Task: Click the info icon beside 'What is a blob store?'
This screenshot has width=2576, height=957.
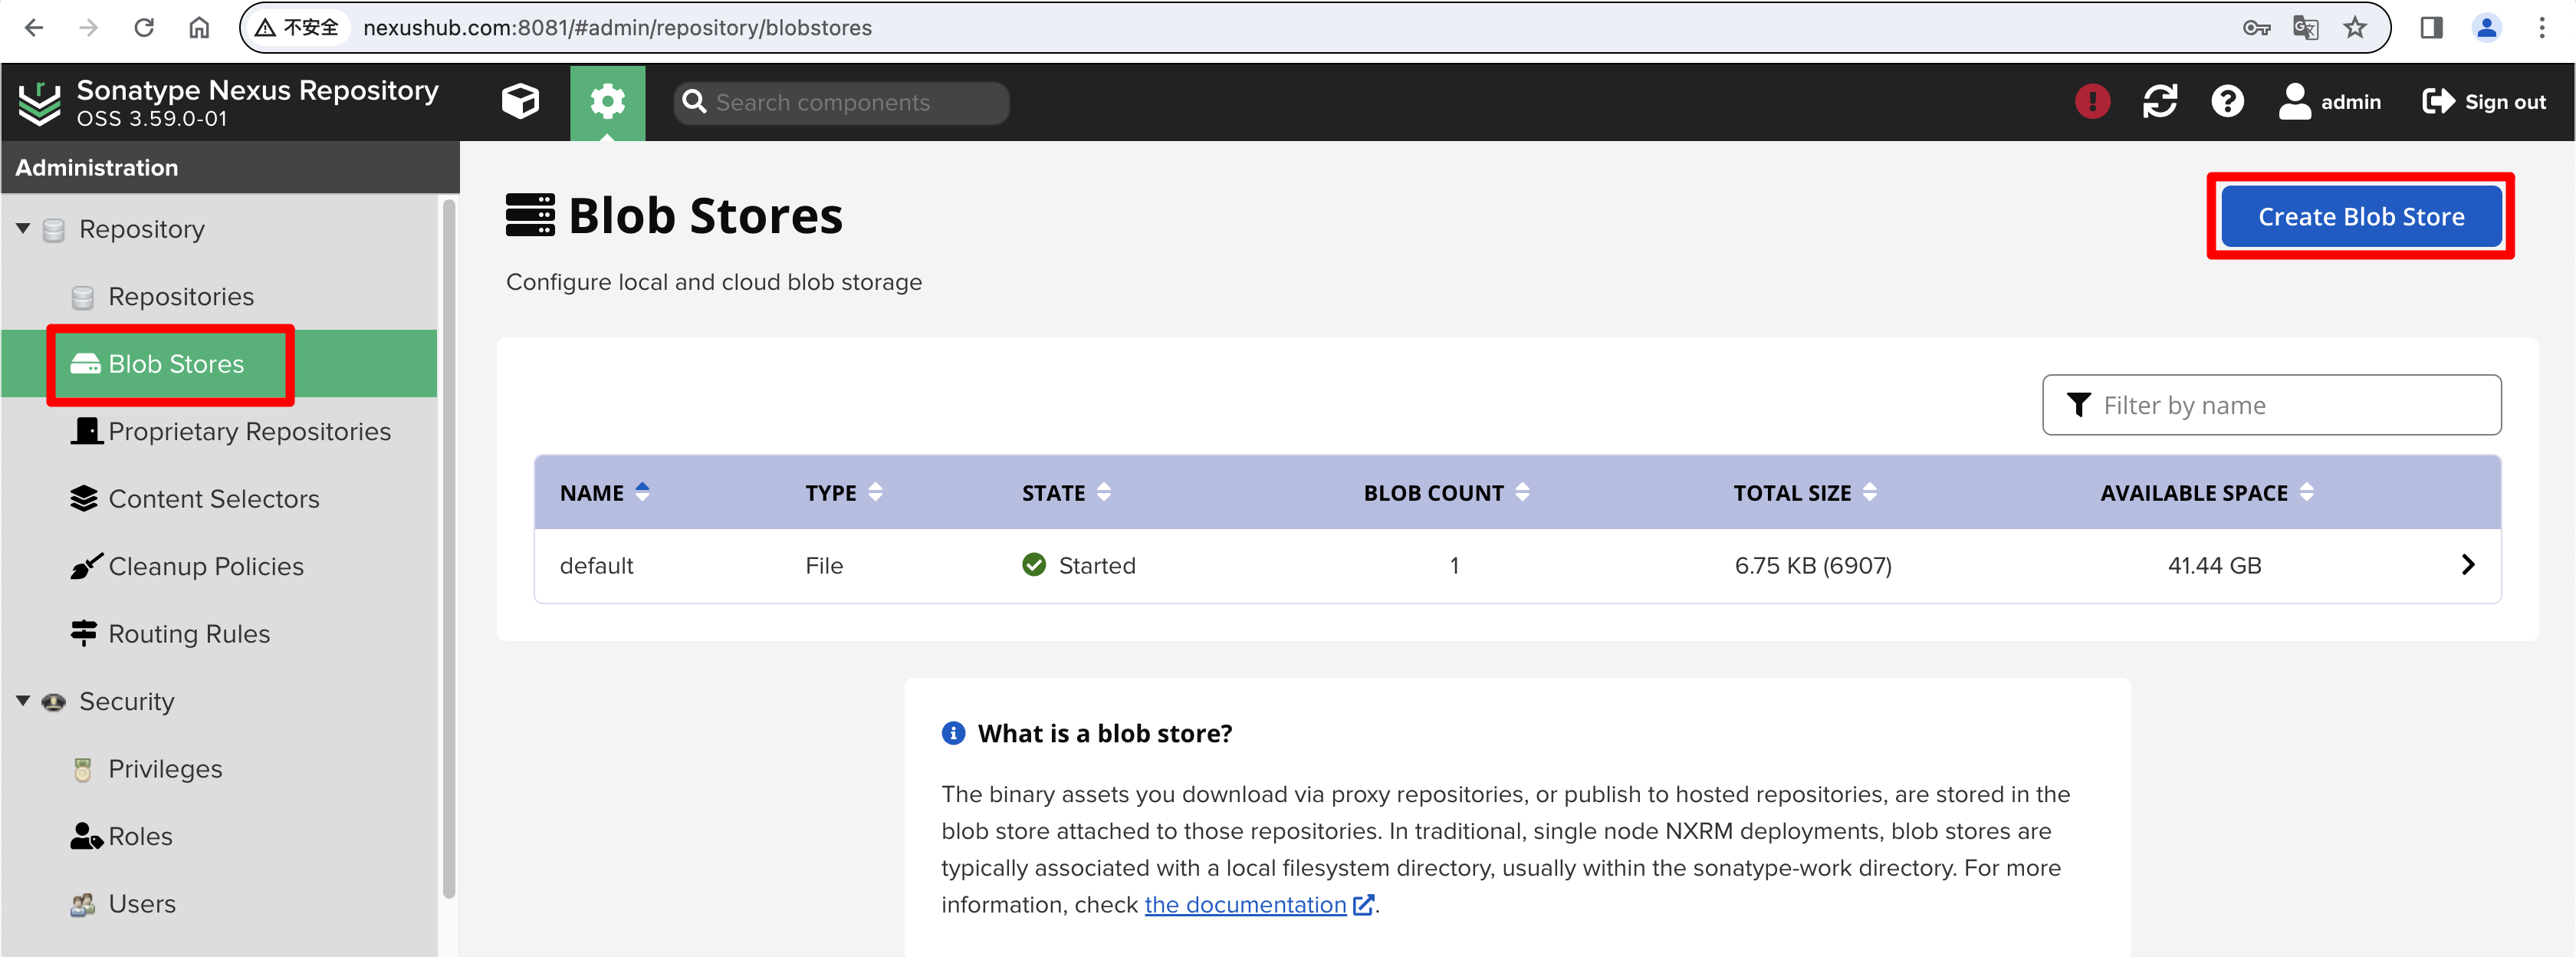Action: point(953,733)
